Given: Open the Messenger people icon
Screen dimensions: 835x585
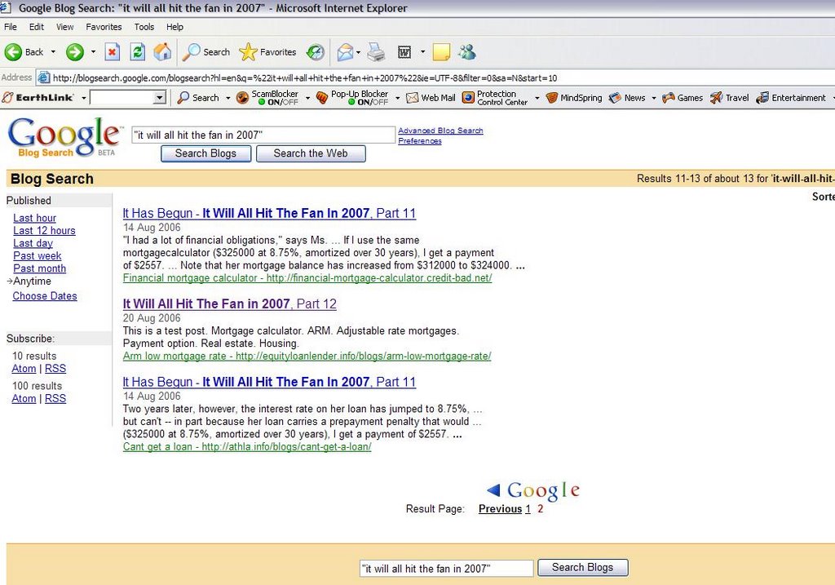Looking at the screenshot, I should click(x=467, y=52).
